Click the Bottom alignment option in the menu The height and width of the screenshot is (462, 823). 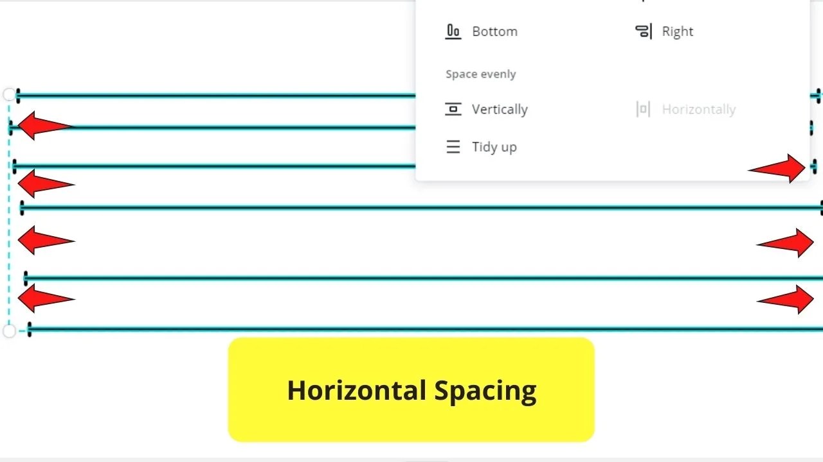494,31
